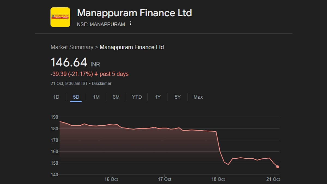Open the Market Summary breadcrumb link
Image resolution: width=327 pixels, height=184 pixels.
tap(72, 47)
